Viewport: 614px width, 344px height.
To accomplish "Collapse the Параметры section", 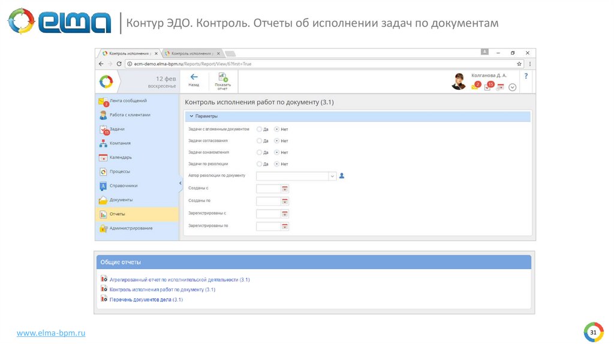I will pyautogui.click(x=191, y=116).
